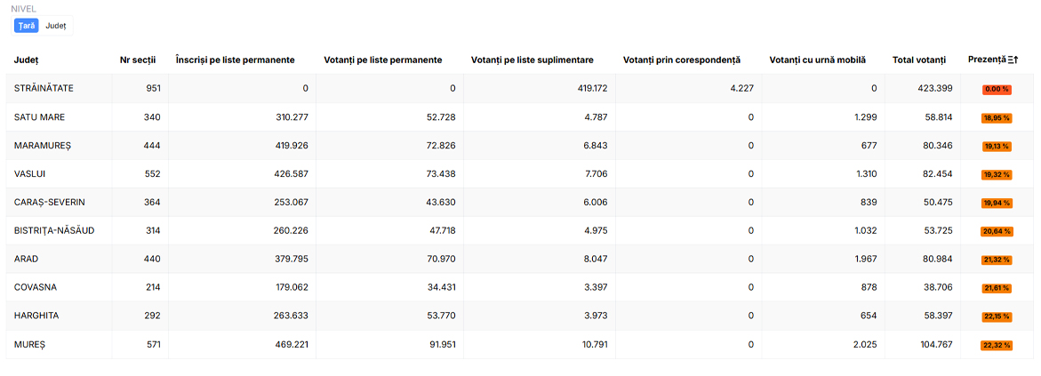Click Votanți pe liste permanente header
Screen dimensions: 1041x376
[x=383, y=60]
